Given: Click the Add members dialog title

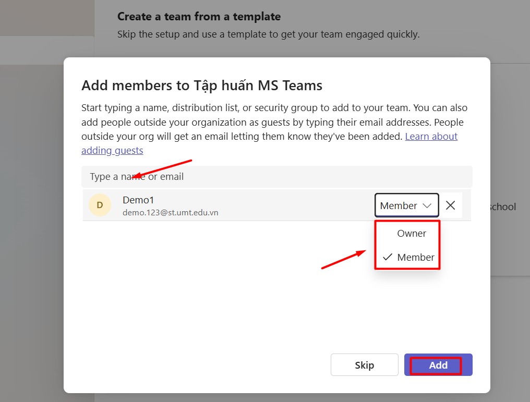Looking at the screenshot, I should pos(202,85).
